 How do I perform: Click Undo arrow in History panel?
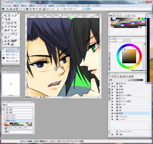click(4, 105)
